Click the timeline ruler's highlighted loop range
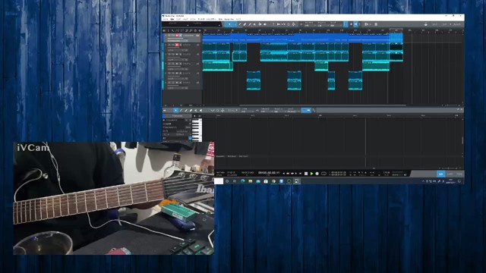Screen dimensions: 486x273 pos(396,30)
